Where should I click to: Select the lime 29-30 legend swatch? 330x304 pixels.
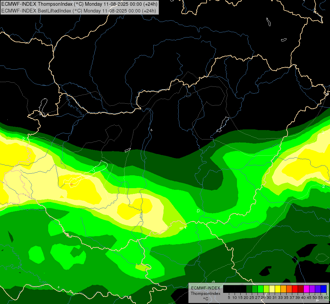point(266,289)
